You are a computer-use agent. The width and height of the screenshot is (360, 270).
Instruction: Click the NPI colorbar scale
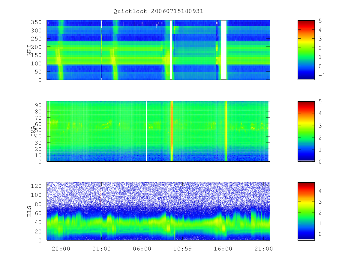(306, 50)
